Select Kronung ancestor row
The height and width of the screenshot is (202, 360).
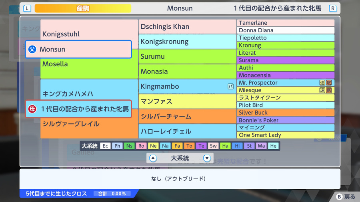(x=286, y=46)
